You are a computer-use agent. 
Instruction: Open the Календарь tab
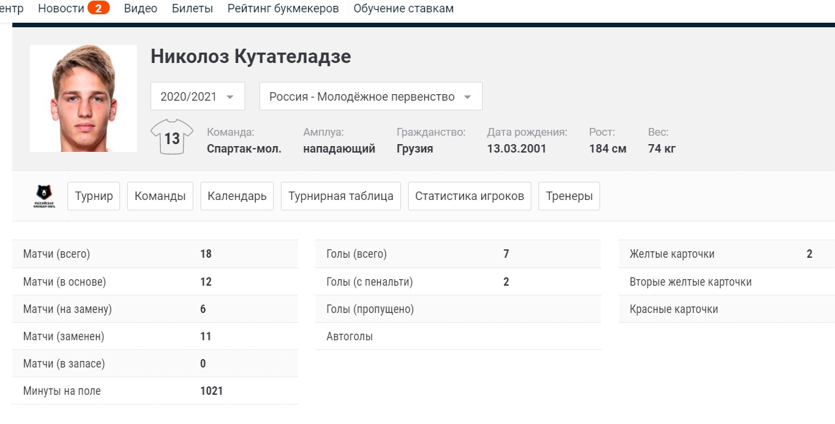click(x=237, y=195)
